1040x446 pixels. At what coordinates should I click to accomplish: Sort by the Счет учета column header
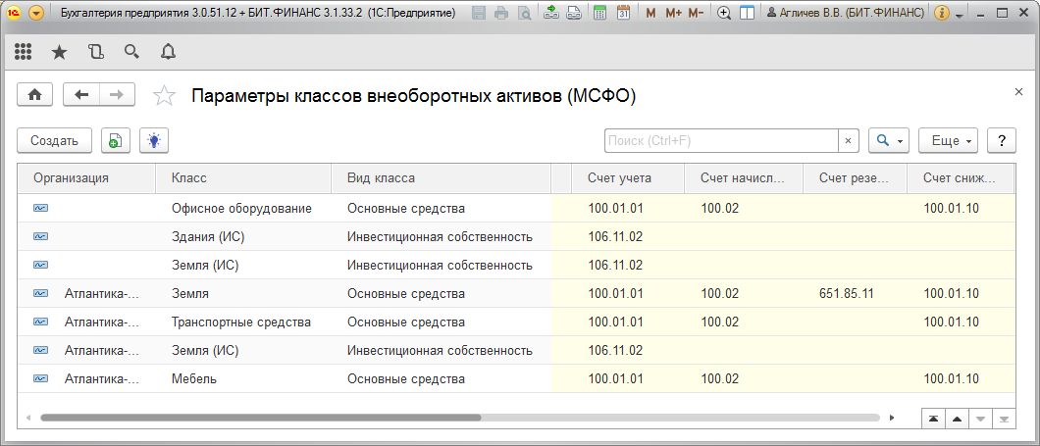(619, 178)
